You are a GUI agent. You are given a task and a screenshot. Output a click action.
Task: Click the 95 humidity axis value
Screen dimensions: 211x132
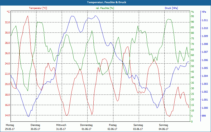click(x=193, y=16)
